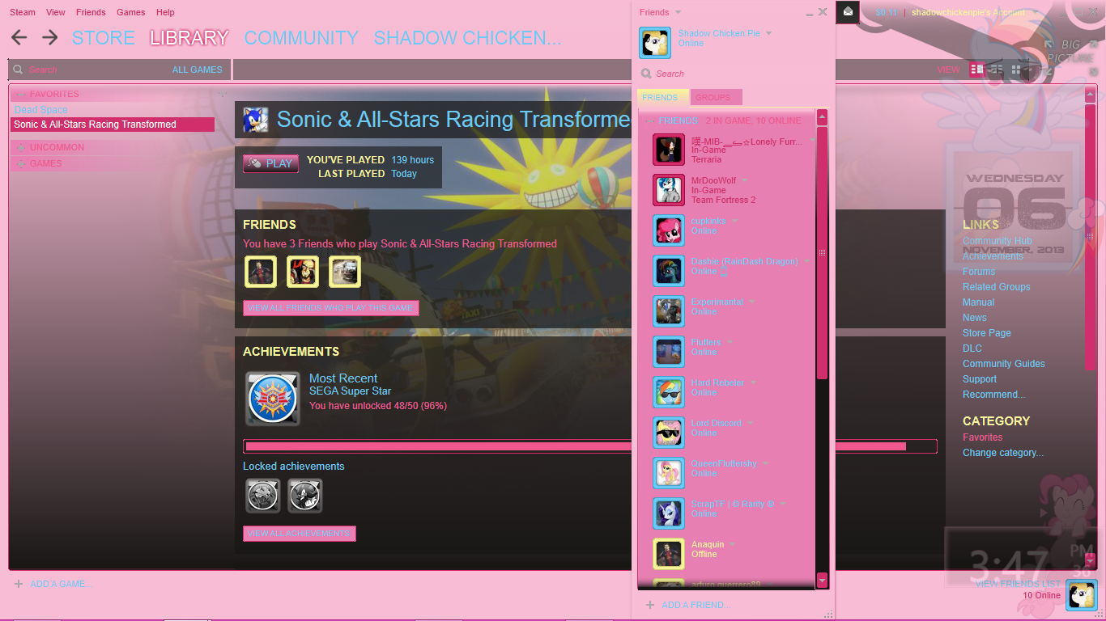Viewport: 1106px width, 621px height.
Task: Open QueenFluttershy's avatar in friends list
Action: pyautogui.click(x=669, y=473)
